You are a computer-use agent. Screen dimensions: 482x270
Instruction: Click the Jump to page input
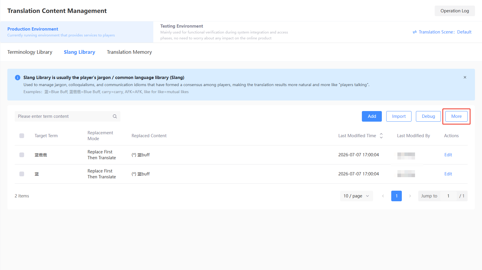click(448, 196)
